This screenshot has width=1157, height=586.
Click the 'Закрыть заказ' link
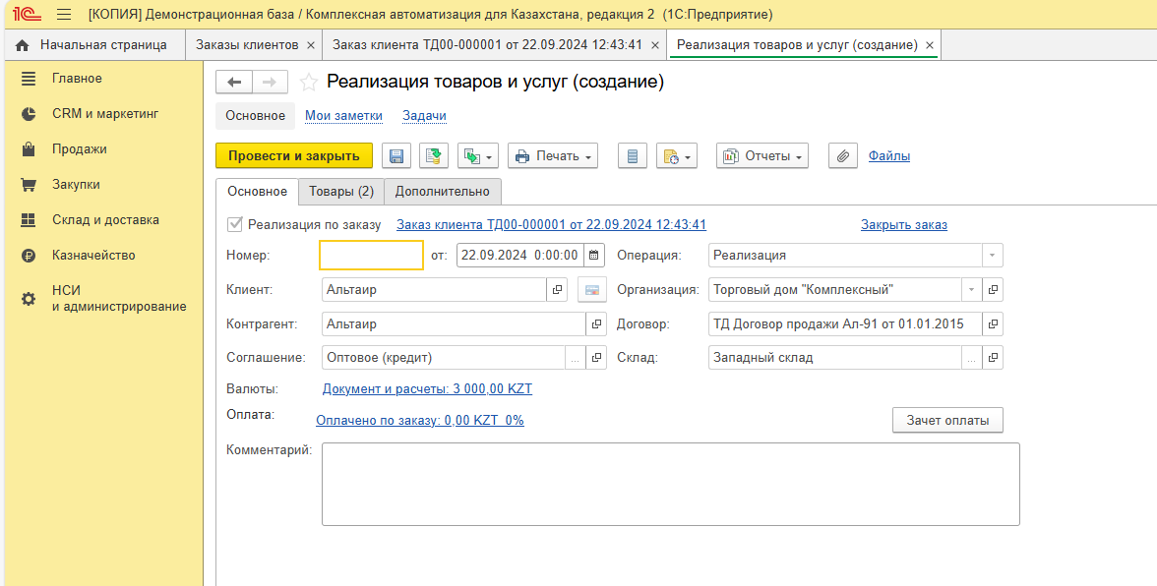click(903, 225)
